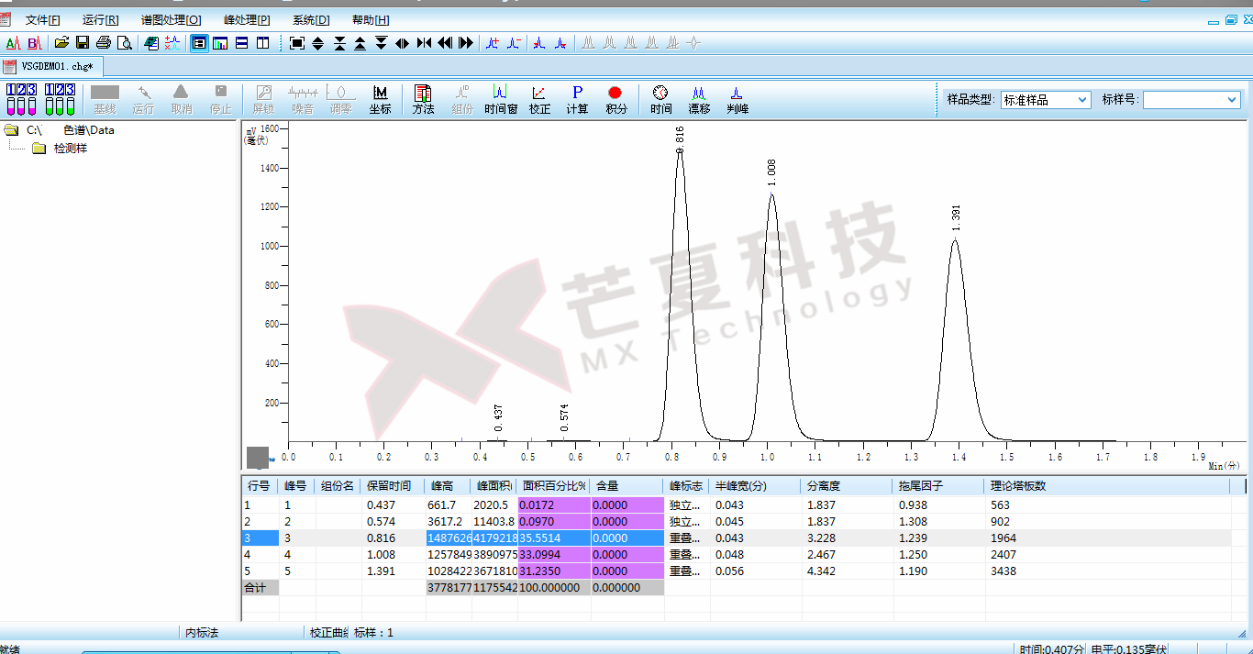Open print preview magnifier icon

click(x=125, y=42)
